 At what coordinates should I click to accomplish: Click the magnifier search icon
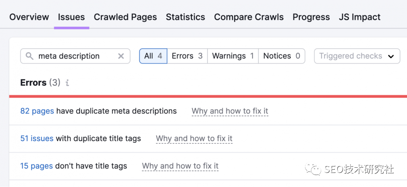point(29,56)
